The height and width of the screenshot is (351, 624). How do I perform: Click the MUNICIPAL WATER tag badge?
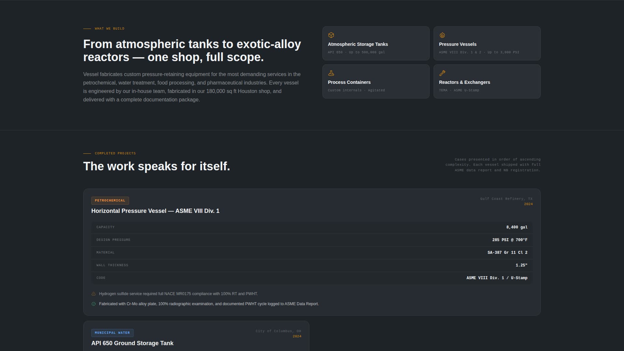(112, 333)
